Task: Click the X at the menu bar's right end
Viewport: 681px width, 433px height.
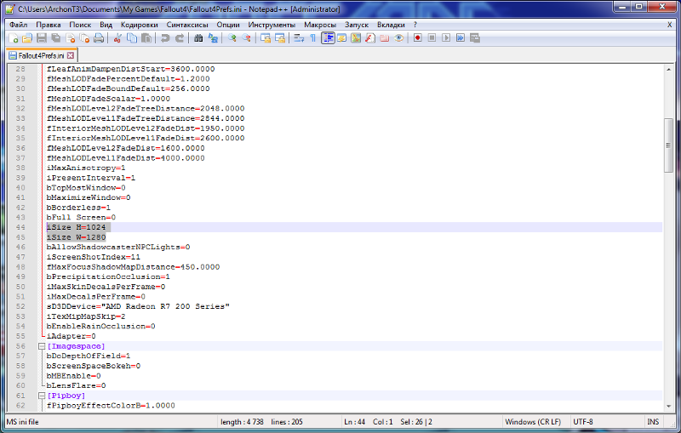Action: coord(669,25)
